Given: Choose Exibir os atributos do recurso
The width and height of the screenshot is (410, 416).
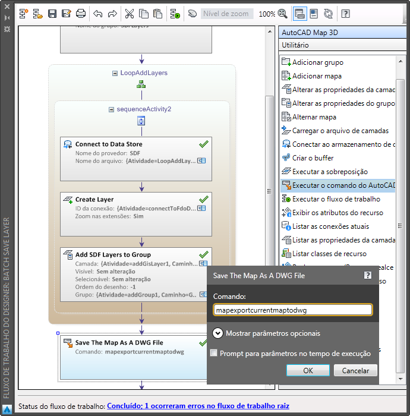Looking at the screenshot, I should [x=338, y=213].
